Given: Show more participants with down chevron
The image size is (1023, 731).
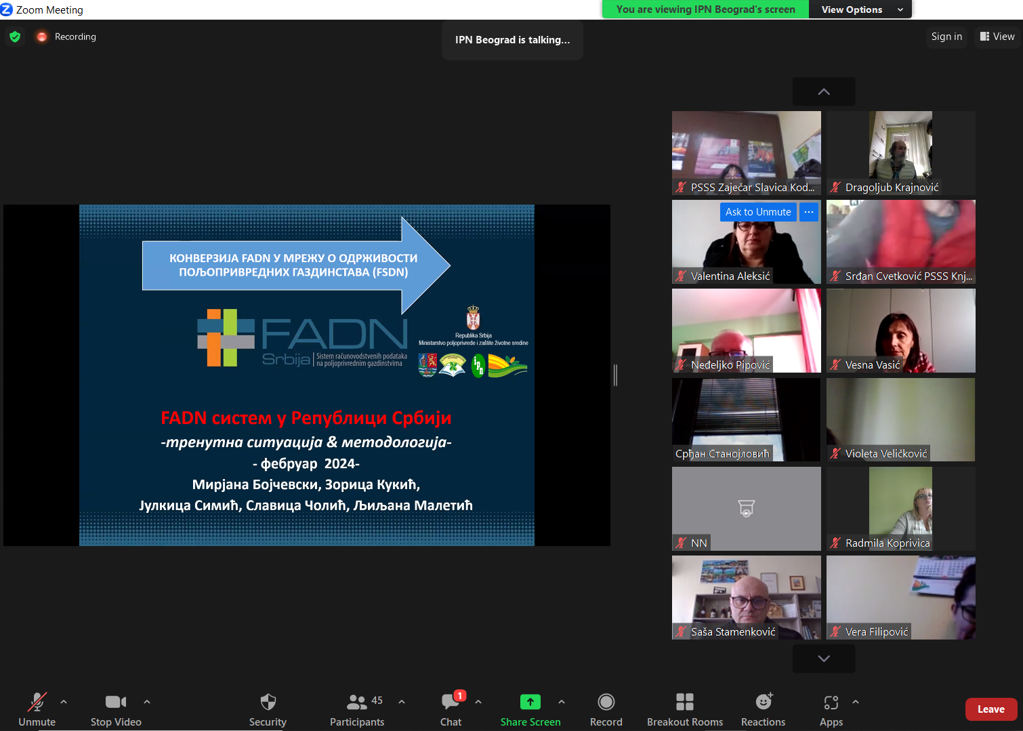Looking at the screenshot, I should pyautogui.click(x=824, y=658).
